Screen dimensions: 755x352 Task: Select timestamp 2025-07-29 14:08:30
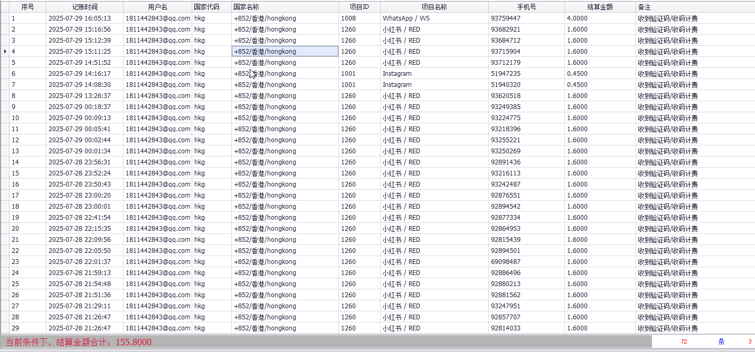84,84
